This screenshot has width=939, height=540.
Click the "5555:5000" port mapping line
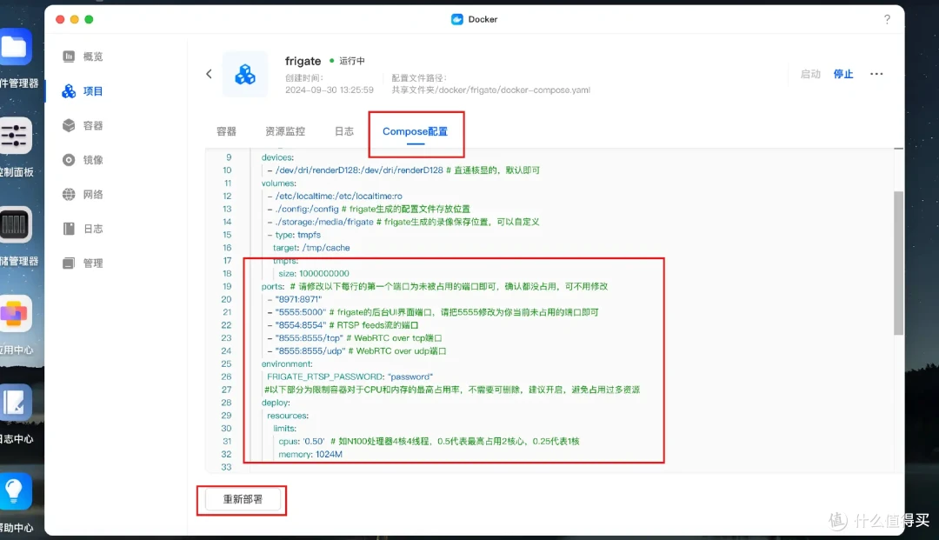pos(433,312)
